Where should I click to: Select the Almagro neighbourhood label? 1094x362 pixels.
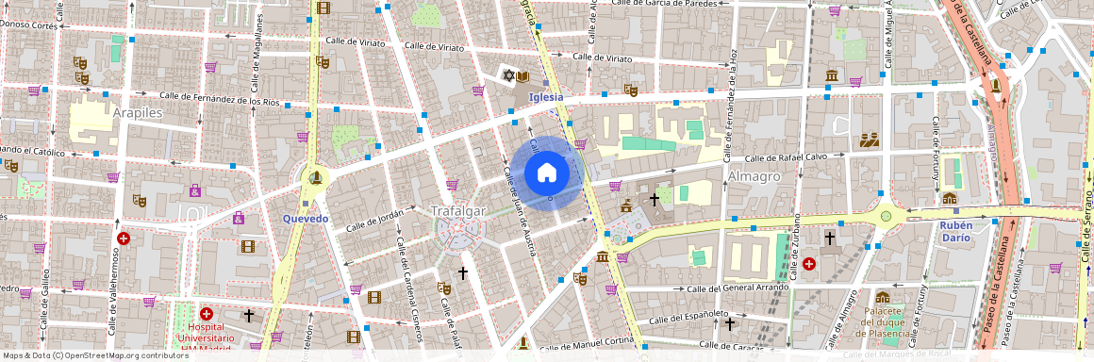tap(754, 176)
